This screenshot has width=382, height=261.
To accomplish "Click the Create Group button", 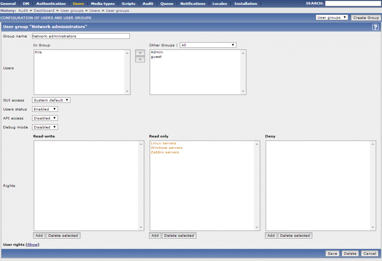I will (366, 18).
